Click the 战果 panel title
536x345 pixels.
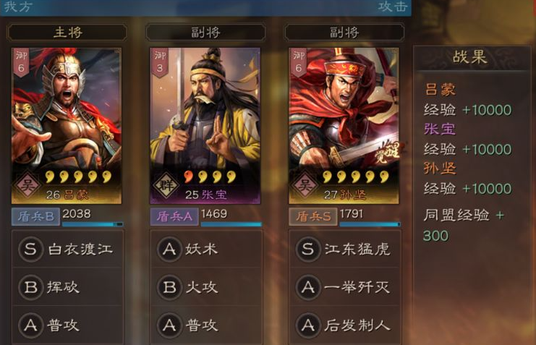[x=469, y=56]
